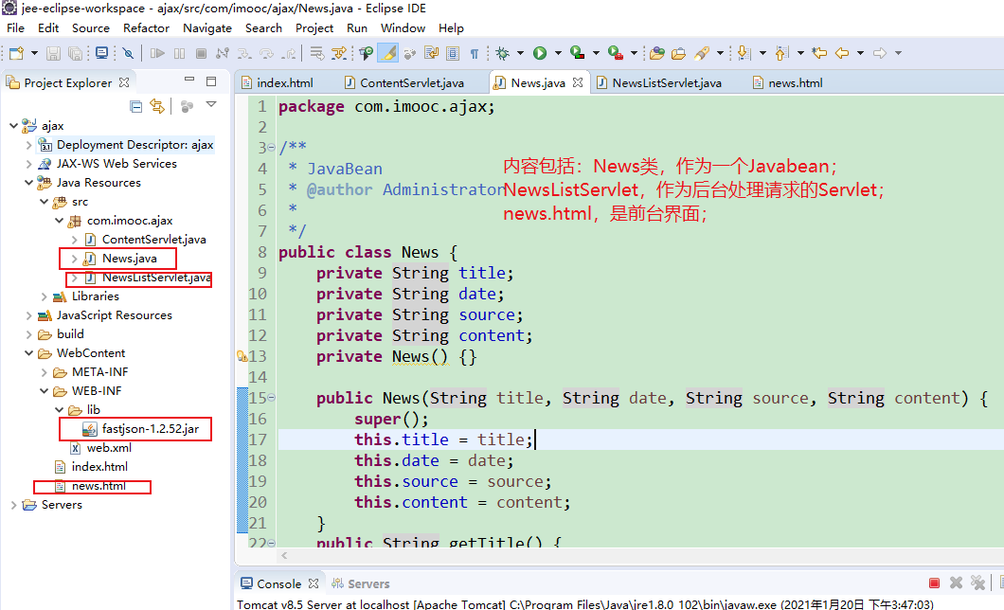Expand the Libraries tree node

tap(45, 296)
